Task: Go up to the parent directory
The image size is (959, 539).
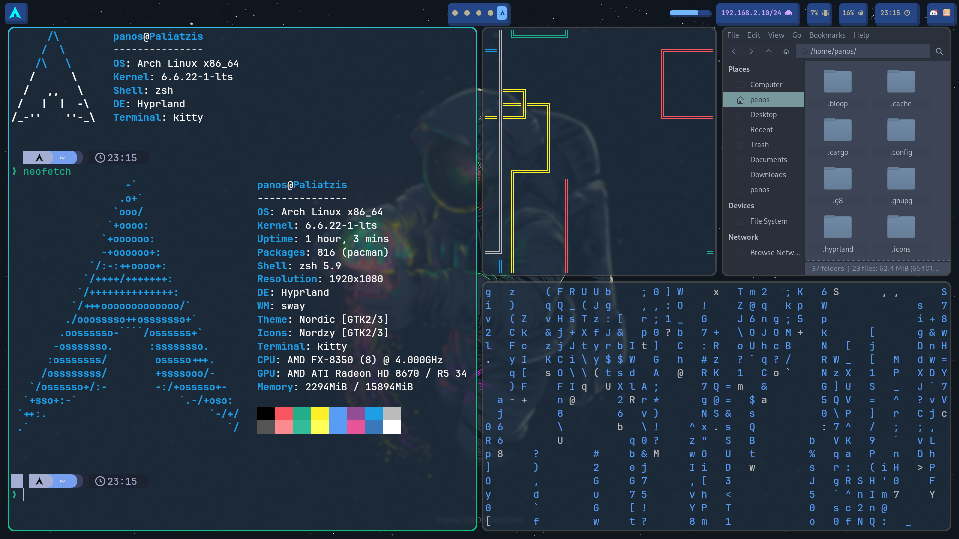Action: coord(769,51)
